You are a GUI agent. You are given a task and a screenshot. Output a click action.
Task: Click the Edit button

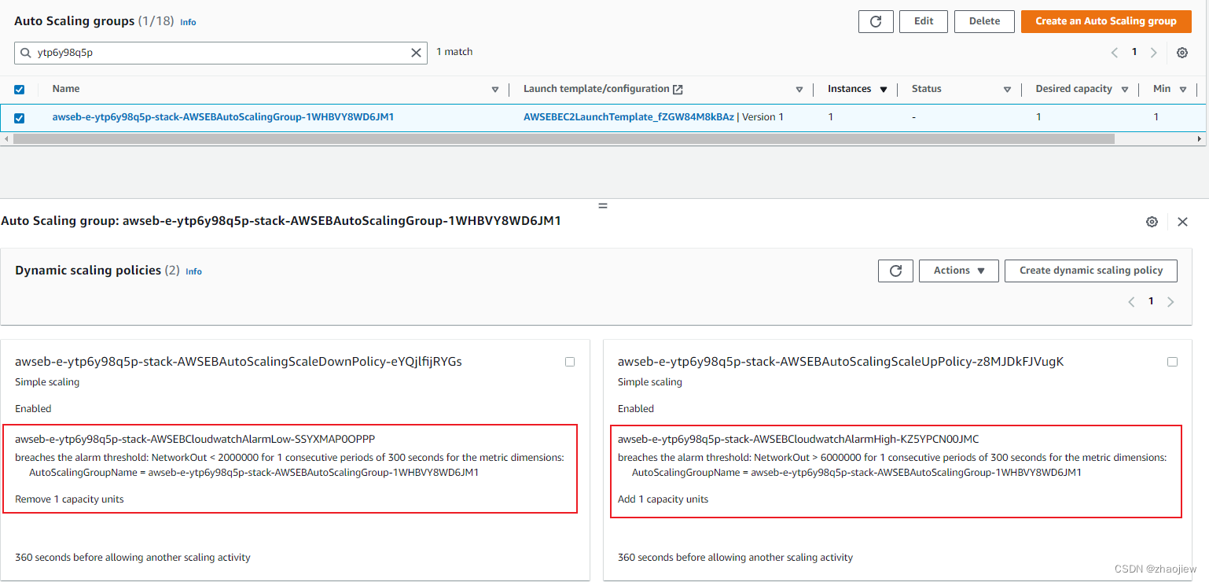924,21
